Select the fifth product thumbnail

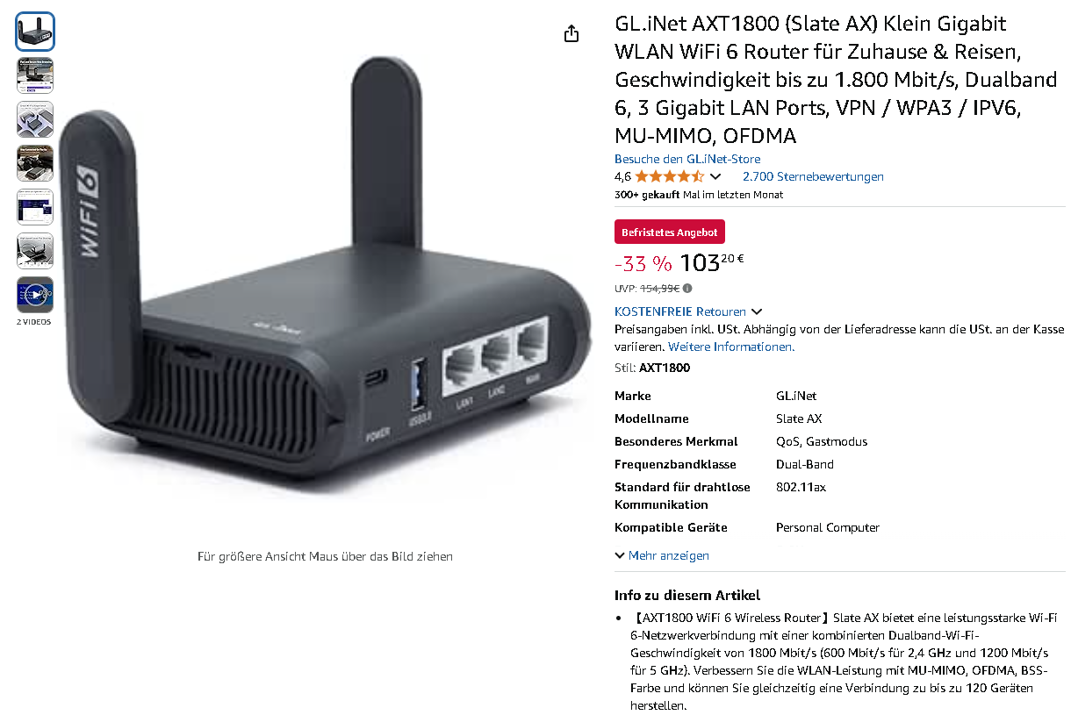pos(35,207)
